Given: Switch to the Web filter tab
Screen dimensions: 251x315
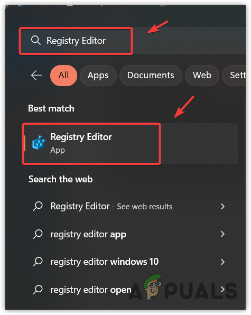Looking at the screenshot, I should [202, 76].
